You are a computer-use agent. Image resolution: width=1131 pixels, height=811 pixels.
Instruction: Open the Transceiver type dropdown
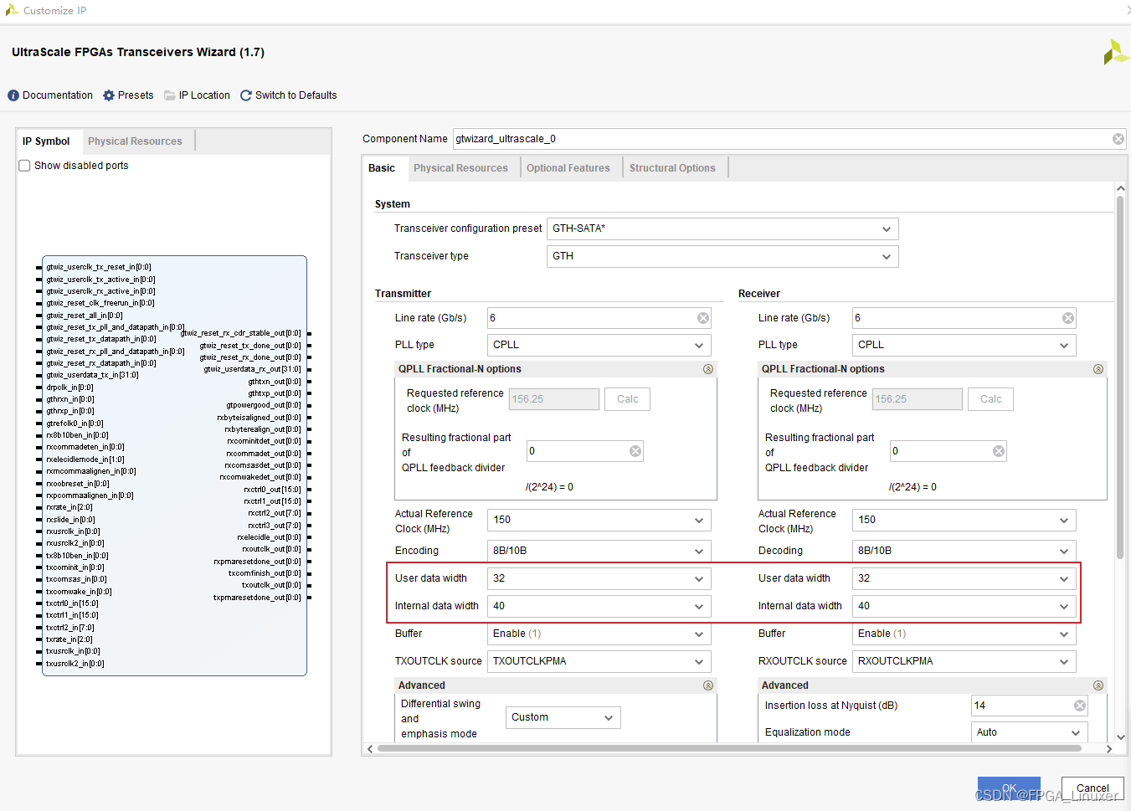[722, 256]
